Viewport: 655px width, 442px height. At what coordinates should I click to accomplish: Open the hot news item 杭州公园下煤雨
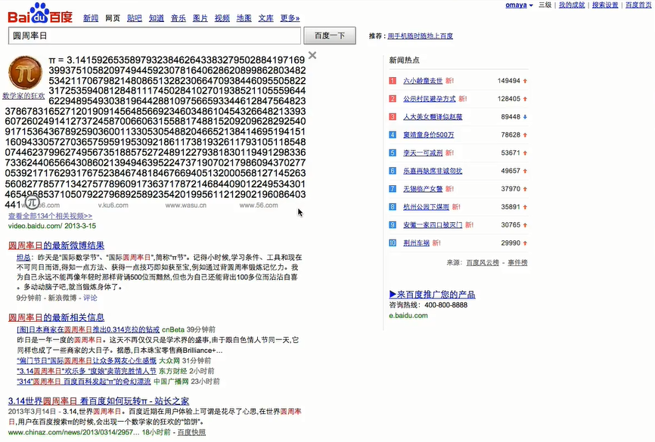pos(426,207)
